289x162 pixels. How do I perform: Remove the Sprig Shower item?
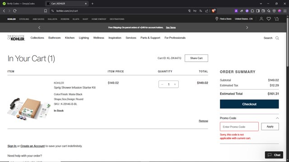coord(203,121)
